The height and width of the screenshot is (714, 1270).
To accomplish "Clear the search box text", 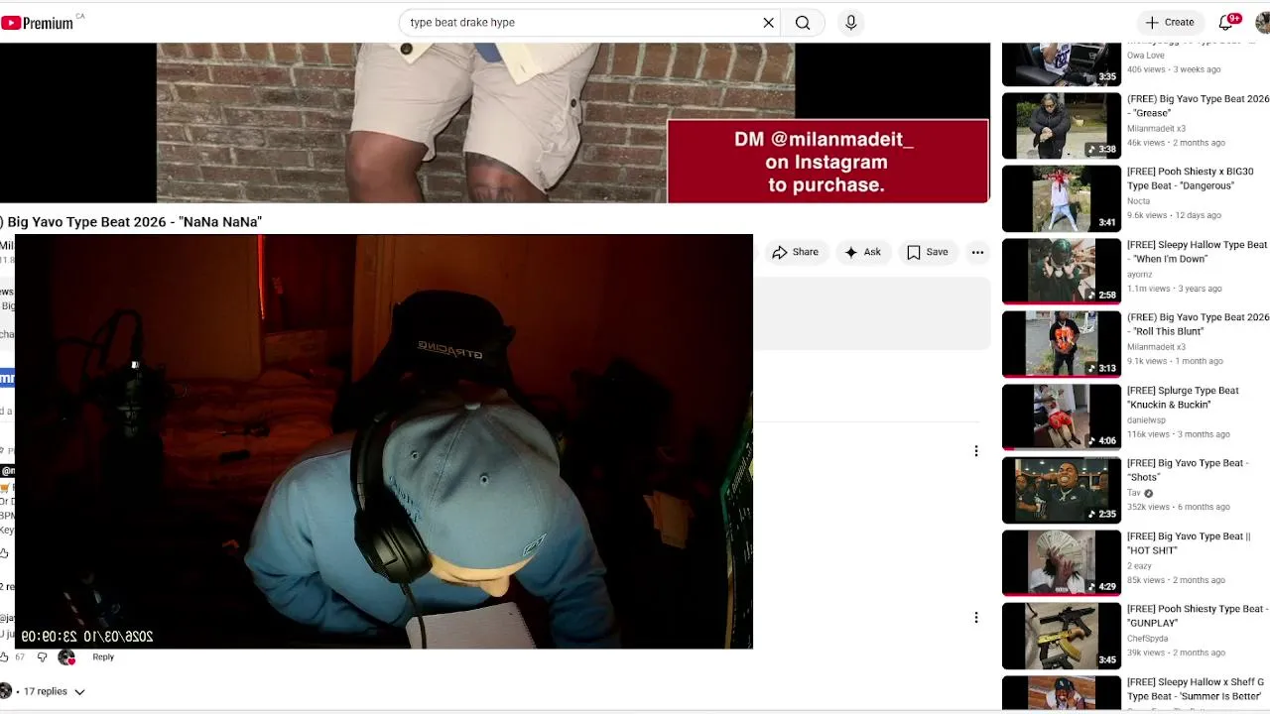I will 768,23.
